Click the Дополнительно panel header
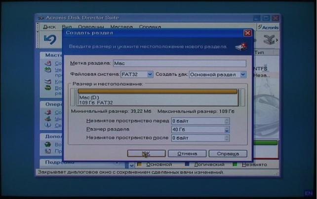The width and height of the screenshot is (317, 199). coord(51,136)
